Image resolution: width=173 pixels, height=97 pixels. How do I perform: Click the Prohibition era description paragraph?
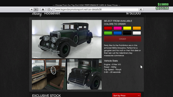coord(122,50)
